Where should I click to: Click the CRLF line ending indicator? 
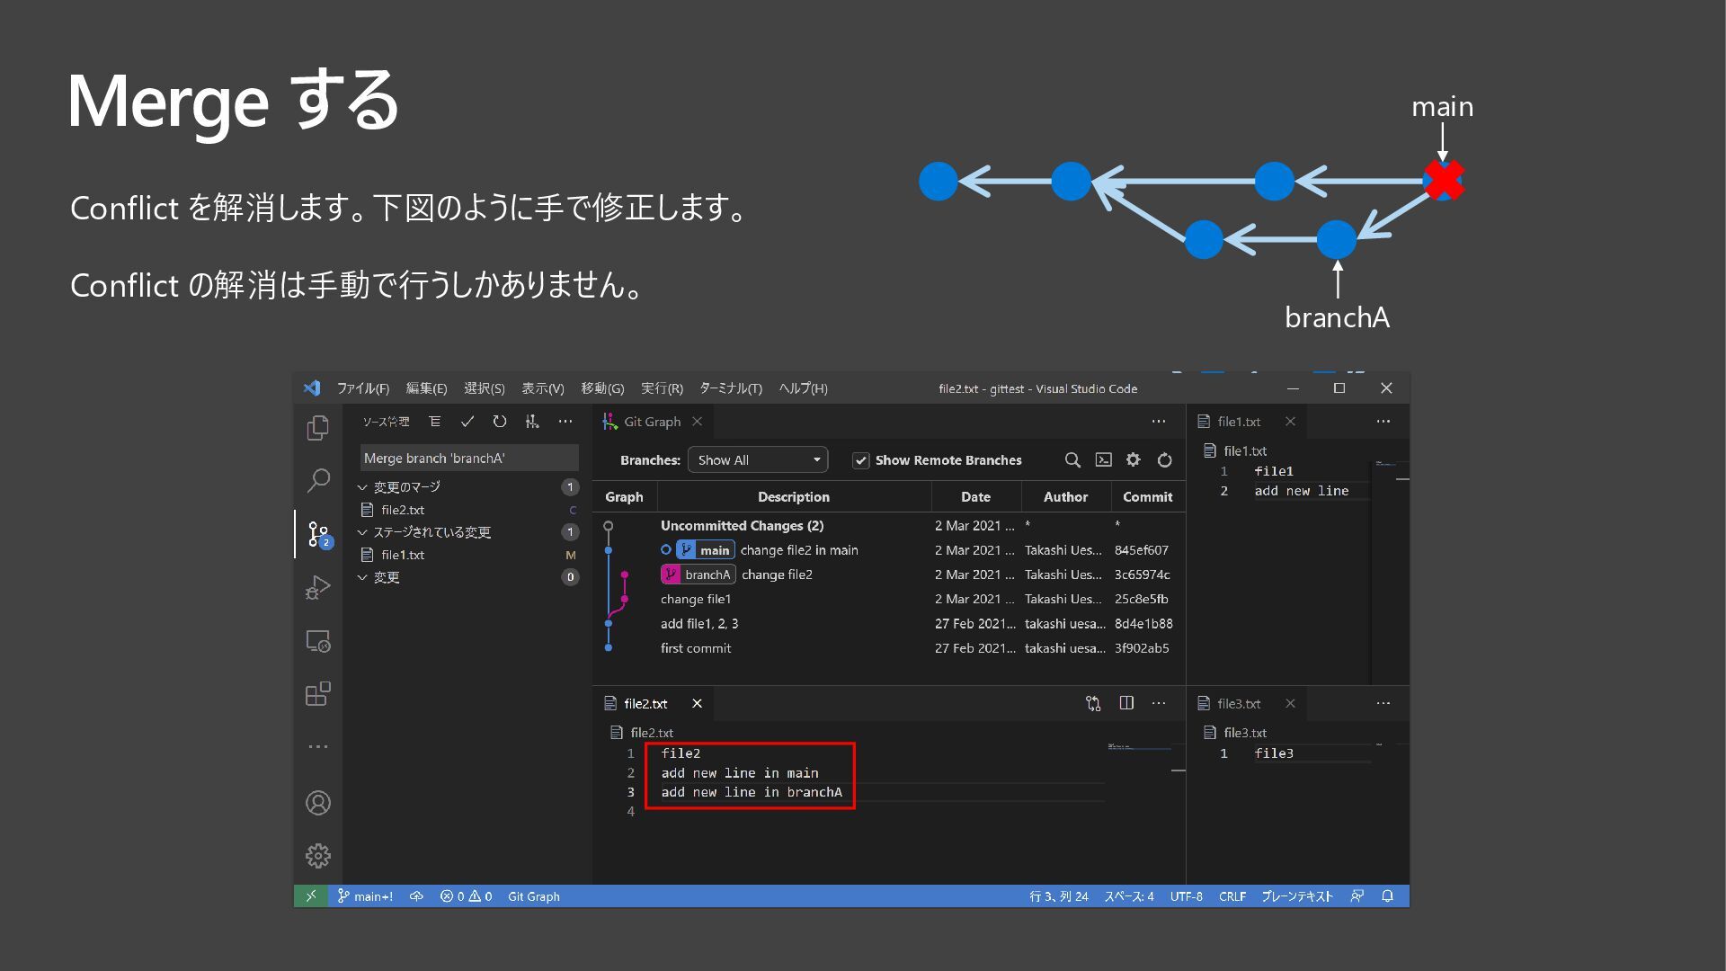(x=1232, y=896)
